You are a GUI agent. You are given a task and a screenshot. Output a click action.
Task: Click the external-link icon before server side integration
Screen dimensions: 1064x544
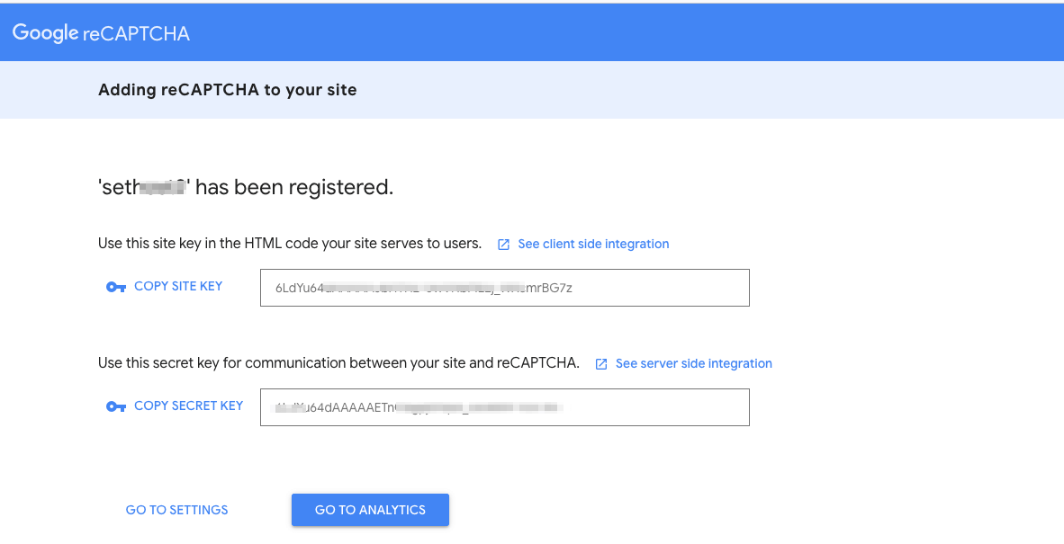click(x=600, y=363)
